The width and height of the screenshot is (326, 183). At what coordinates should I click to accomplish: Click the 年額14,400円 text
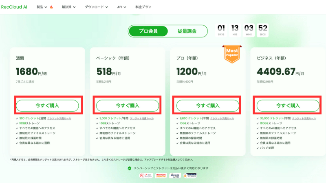click(185, 82)
